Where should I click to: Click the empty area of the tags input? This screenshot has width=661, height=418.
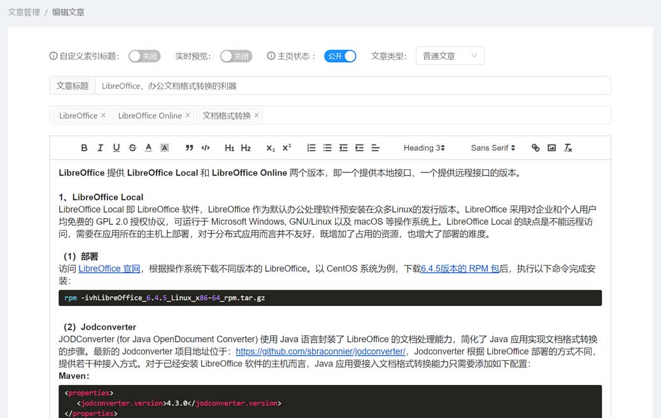click(436, 115)
